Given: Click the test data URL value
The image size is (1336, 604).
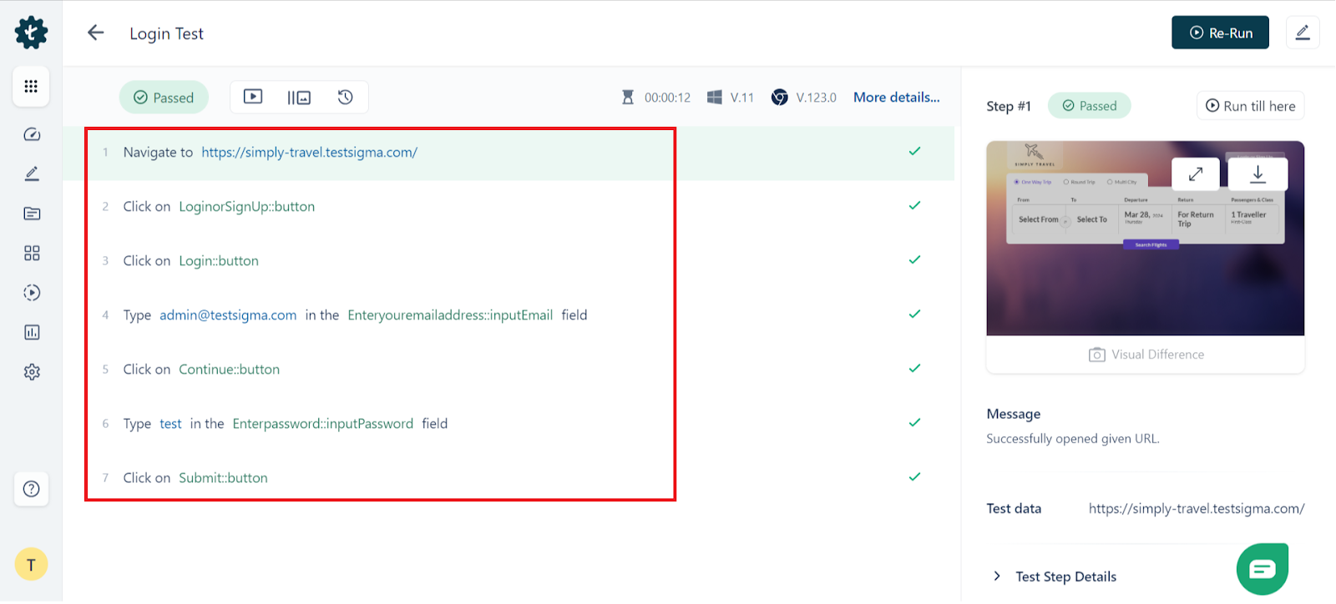Looking at the screenshot, I should 1196,508.
